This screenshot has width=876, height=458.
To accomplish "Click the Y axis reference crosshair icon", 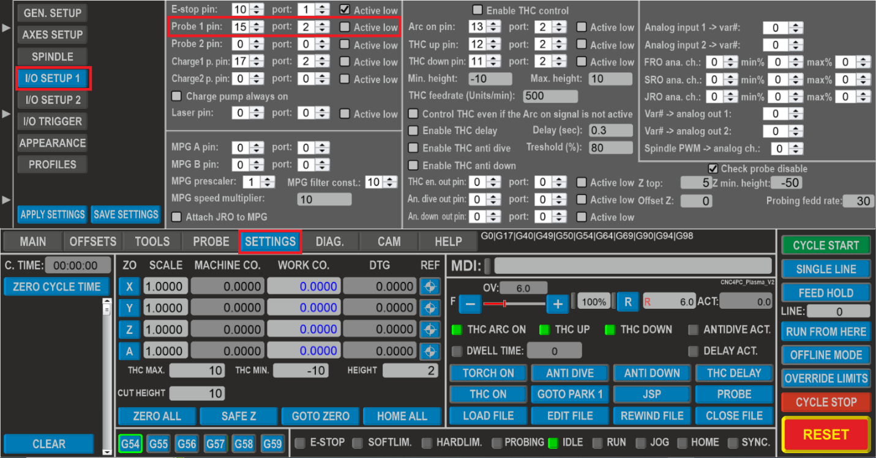I will pos(430,307).
